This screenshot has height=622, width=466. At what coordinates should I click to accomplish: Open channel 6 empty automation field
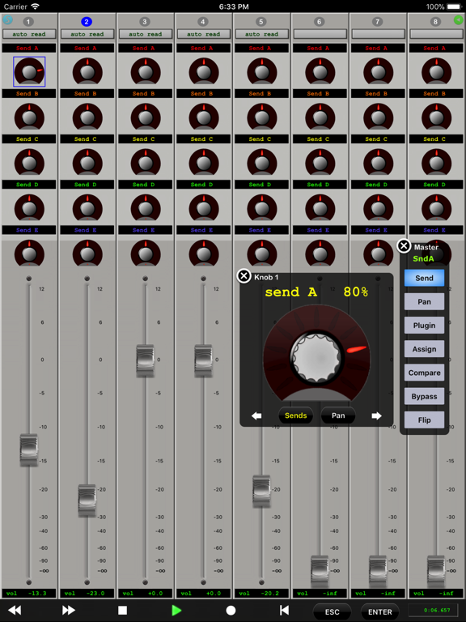click(x=320, y=34)
